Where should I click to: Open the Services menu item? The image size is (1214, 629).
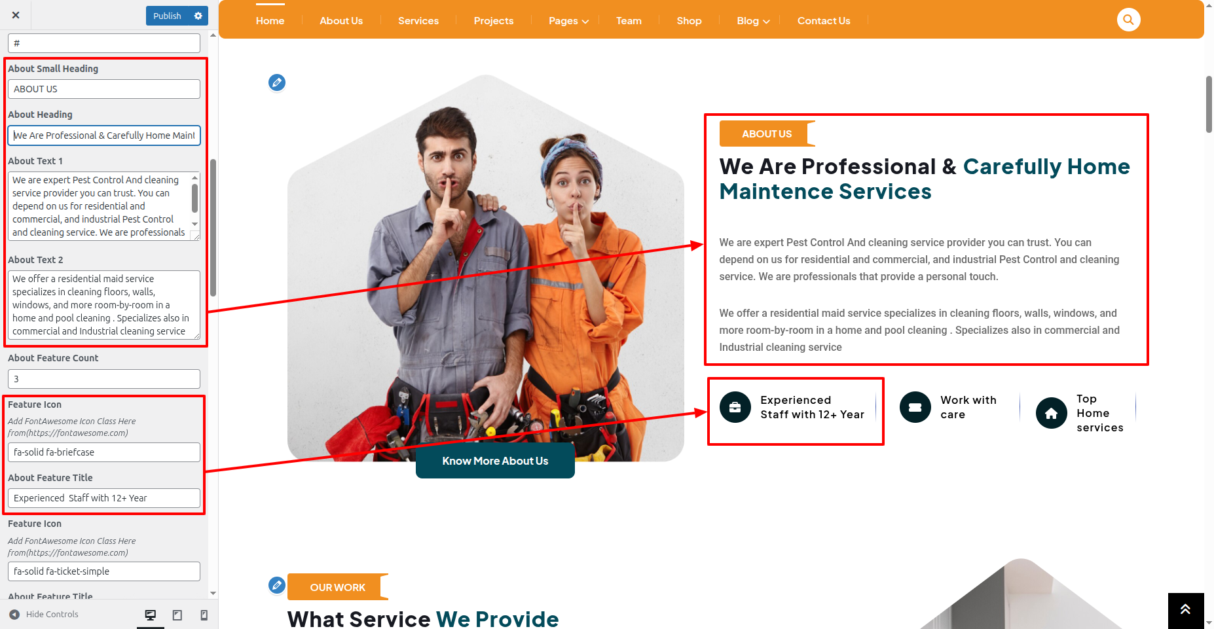coord(418,21)
